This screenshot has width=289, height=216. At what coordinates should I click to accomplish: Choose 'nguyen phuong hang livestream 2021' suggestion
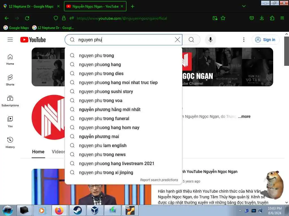[123, 163]
